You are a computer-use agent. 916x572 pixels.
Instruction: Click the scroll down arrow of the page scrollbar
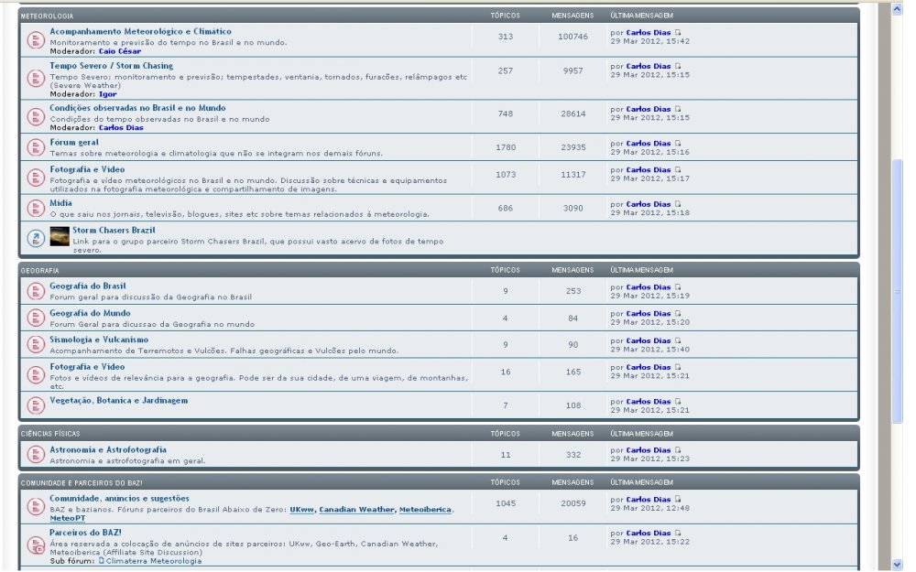pyautogui.click(x=897, y=564)
